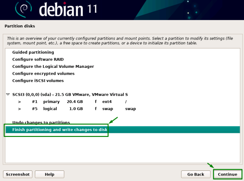Viewport: 244px width, 181px height.
Task: Click the Debian swirl logo
Action: coord(23,9)
